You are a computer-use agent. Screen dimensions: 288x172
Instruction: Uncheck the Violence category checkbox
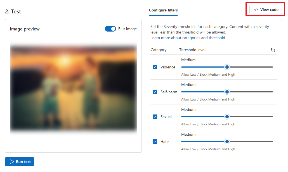[155, 67]
